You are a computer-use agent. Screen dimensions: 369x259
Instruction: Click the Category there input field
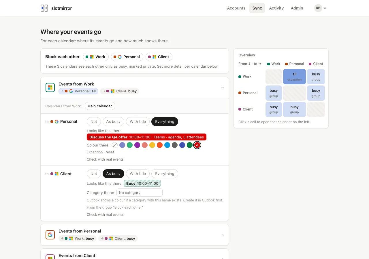tap(140, 193)
